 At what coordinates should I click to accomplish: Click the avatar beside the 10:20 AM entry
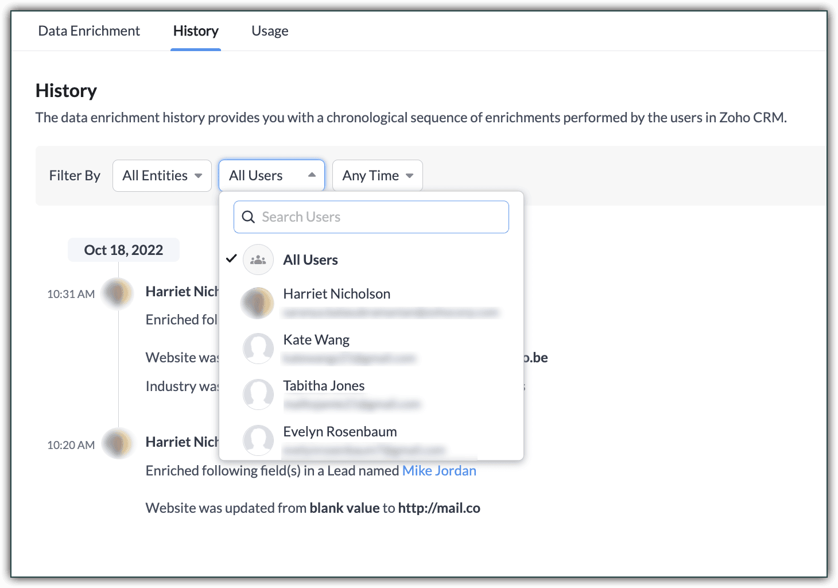[118, 444]
